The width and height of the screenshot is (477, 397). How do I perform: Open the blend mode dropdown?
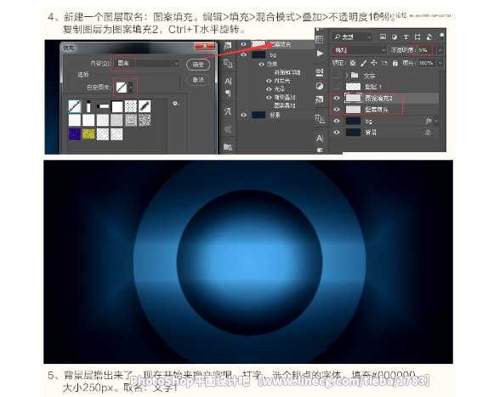pyautogui.click(x=359, y=49)
